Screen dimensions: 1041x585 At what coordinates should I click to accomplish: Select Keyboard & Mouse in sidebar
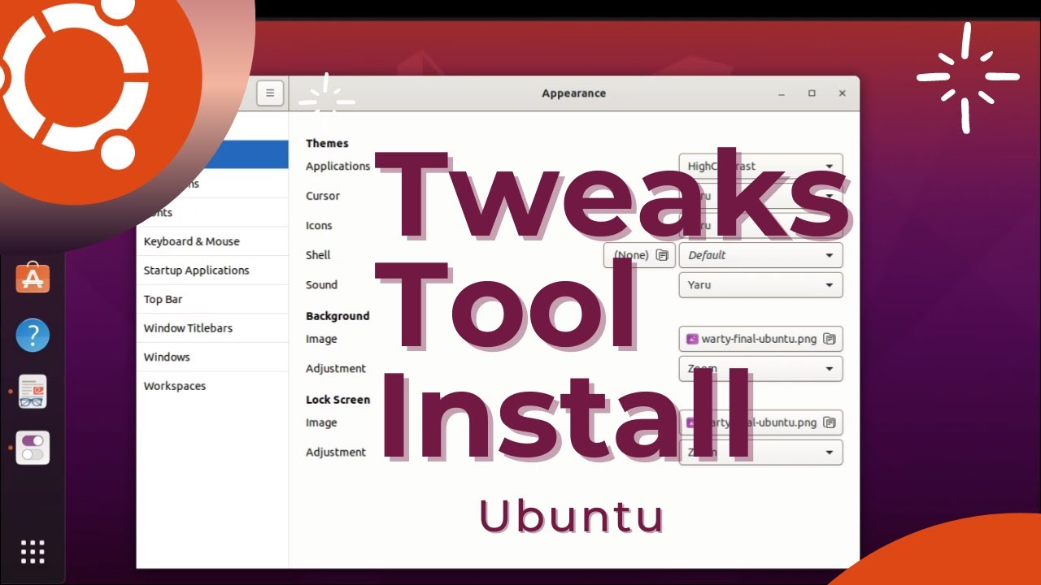[x=212, y=241]
